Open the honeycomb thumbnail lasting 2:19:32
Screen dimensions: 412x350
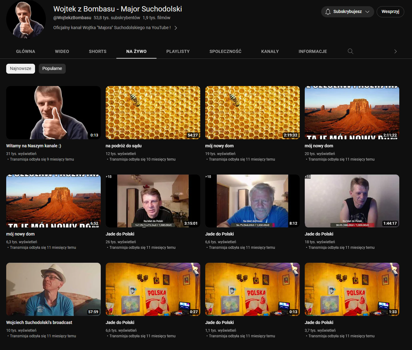252,113
